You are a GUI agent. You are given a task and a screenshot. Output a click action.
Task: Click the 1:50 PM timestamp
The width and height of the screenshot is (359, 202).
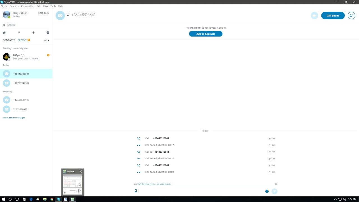[x=271, y=139]
